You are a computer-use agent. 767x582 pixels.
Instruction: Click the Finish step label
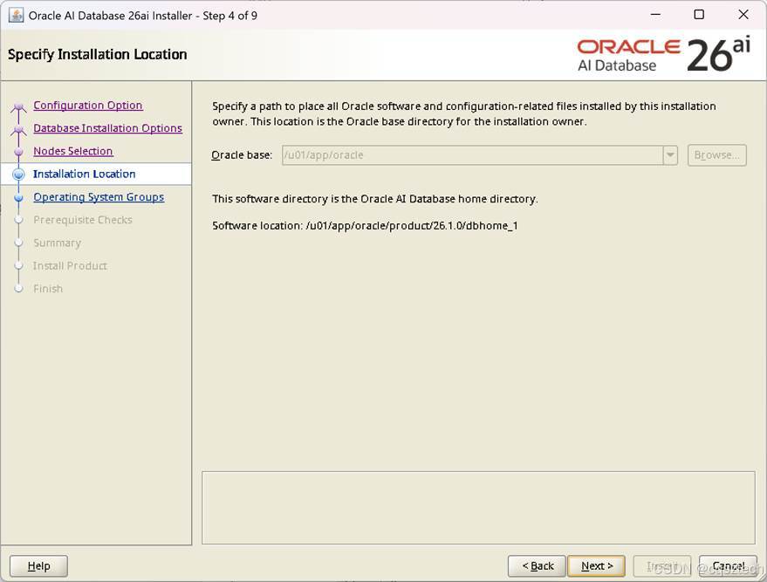[x=48, y=289]
